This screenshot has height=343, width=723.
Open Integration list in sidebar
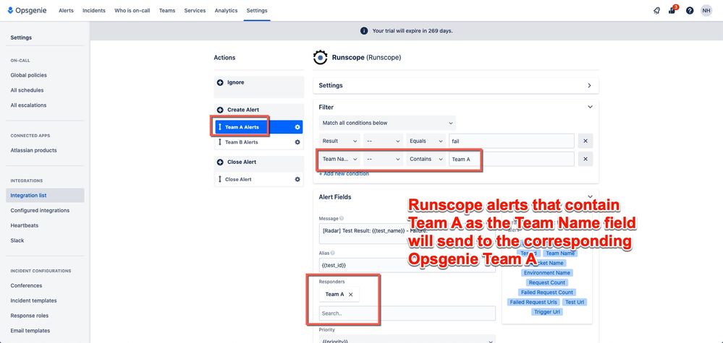pos(45,196)
